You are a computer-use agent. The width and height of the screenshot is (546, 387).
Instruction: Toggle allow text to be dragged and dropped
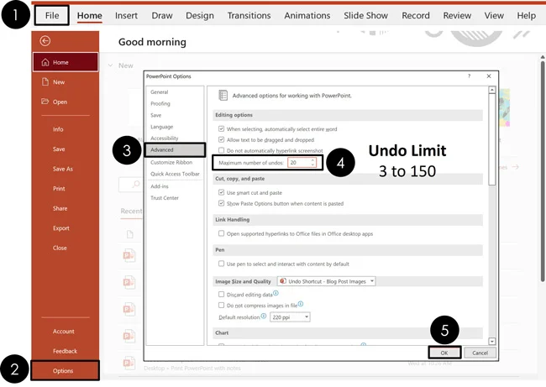click(x=221, y=139)
